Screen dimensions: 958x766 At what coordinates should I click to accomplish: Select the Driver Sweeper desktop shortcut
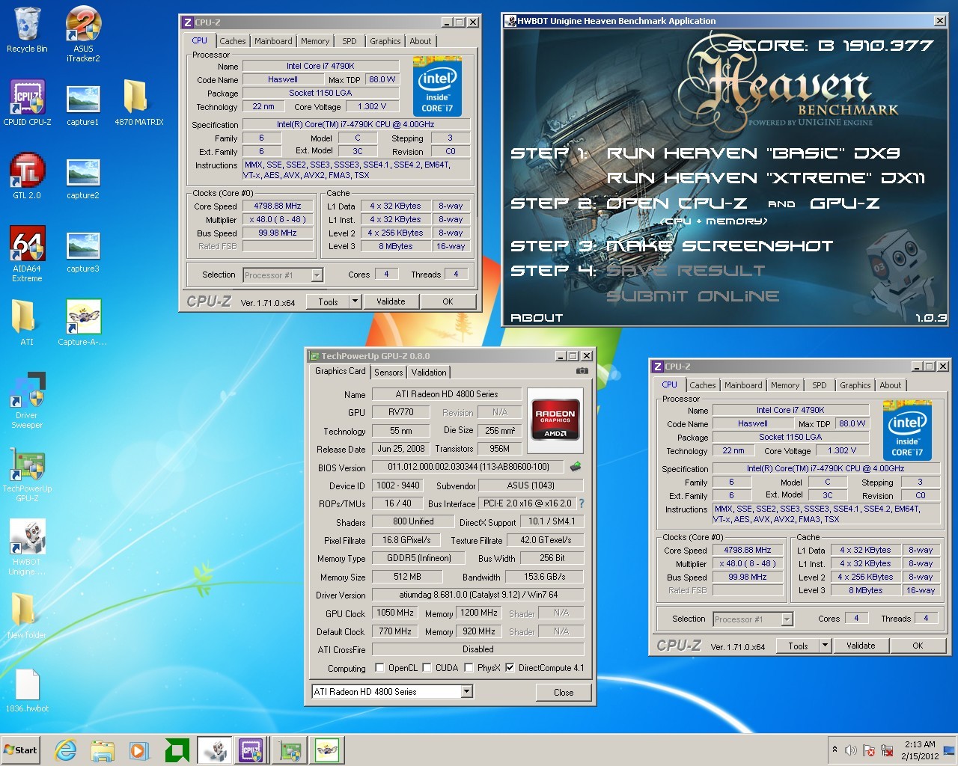click(27, 401)
